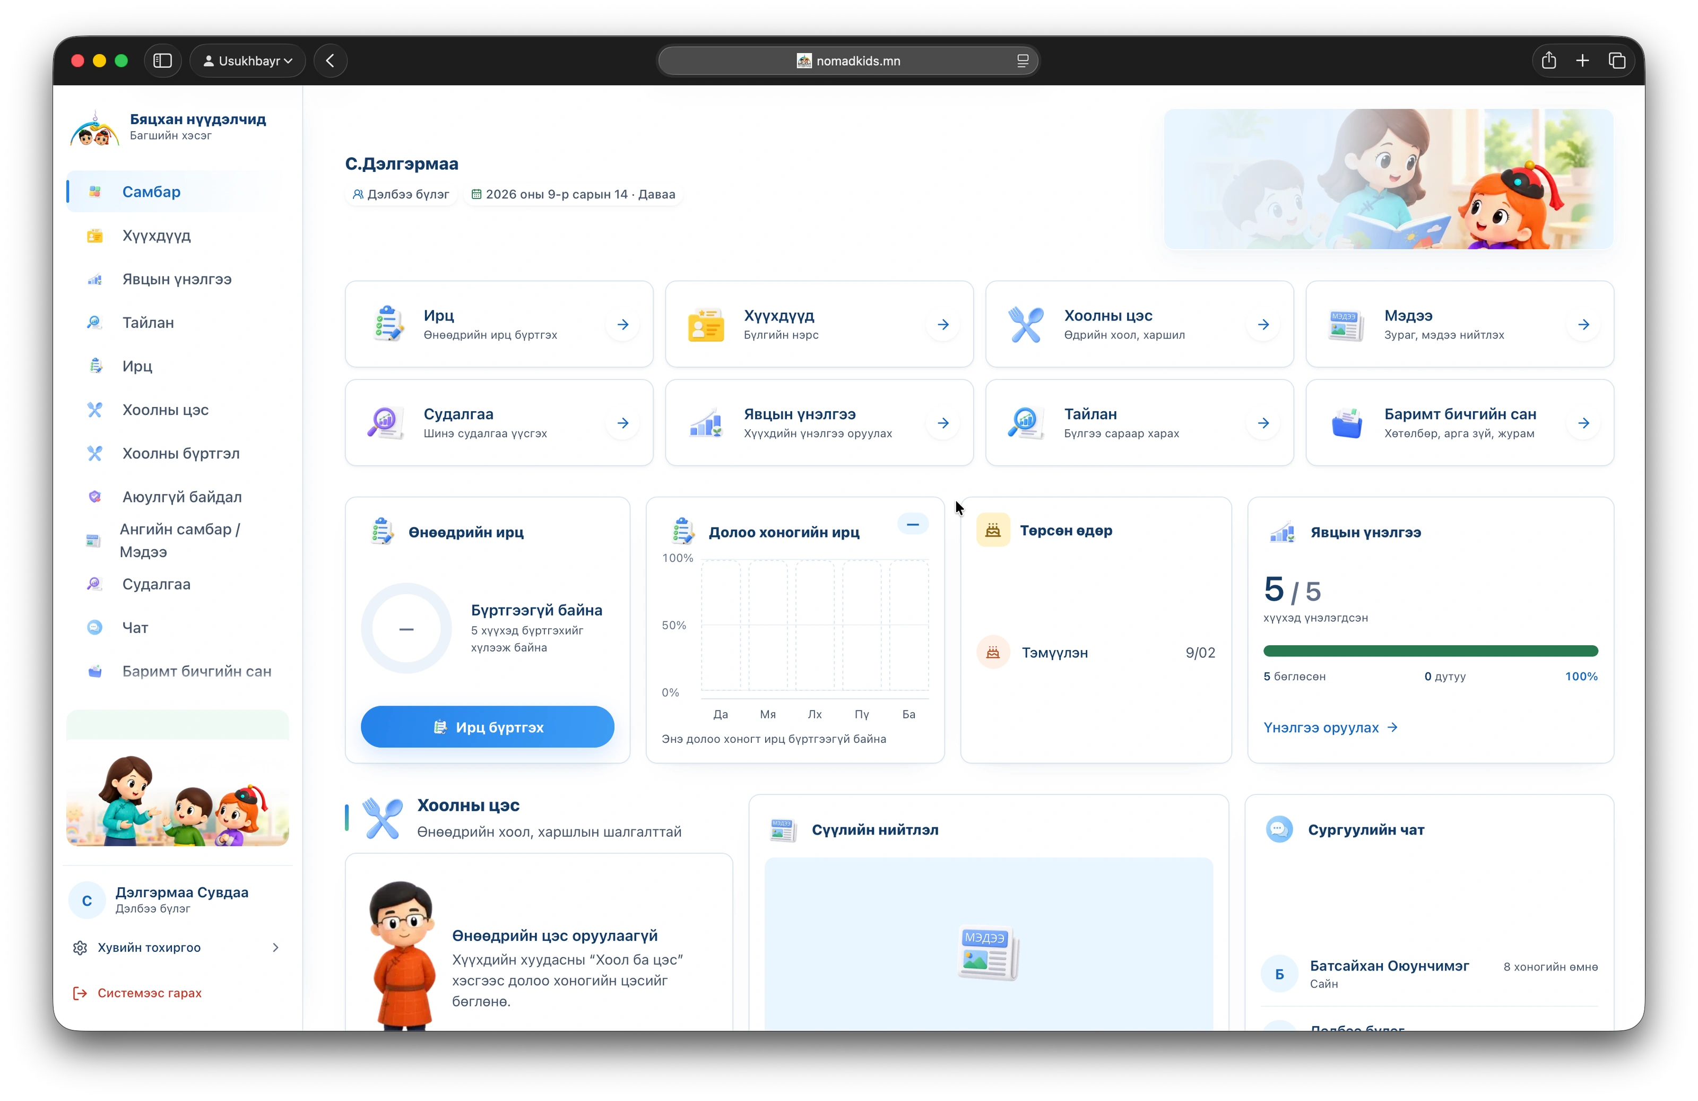1698x1101 pixels.
Task: Click the Дэлгэрмаа Сувдаа profile avatar
Action: pyautogui.click(x=86, y=900)
